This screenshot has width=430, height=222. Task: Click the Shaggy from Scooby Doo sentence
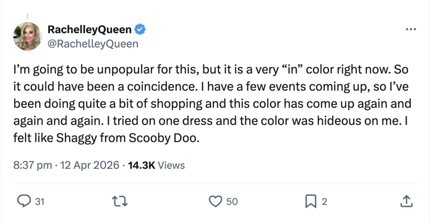(105, 138)
